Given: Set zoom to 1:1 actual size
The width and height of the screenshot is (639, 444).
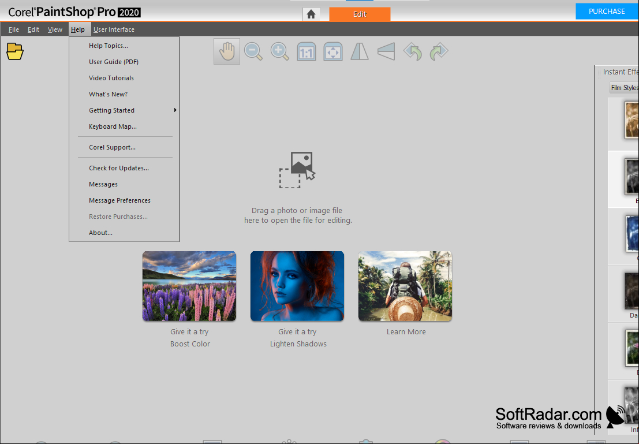Looking at the screenshot, I should [x=307, y=52].
